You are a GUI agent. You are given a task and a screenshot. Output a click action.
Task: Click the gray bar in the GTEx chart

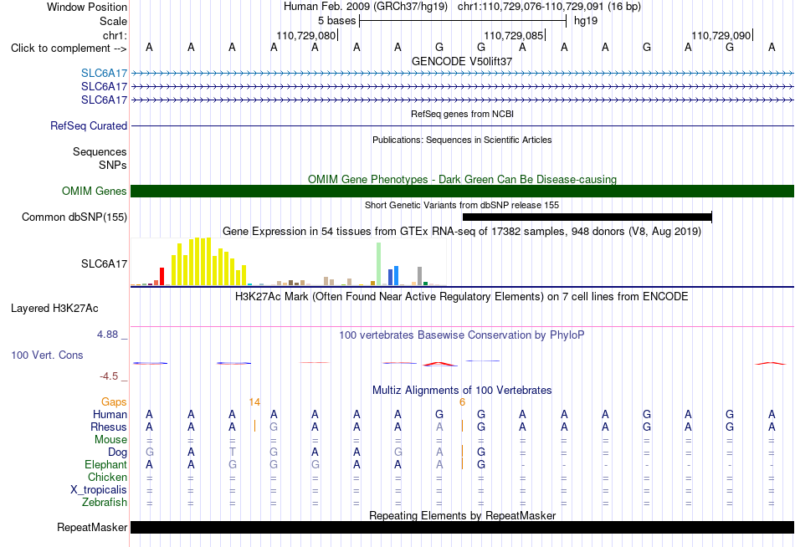click(x=420, y=276)
